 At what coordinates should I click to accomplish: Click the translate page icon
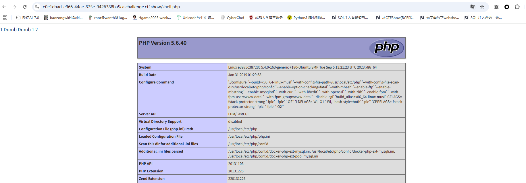(x=473, y=7)
